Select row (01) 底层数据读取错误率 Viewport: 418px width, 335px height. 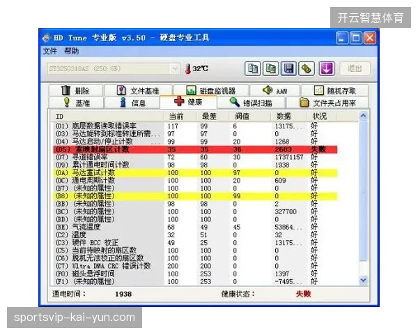coord(195,126)
